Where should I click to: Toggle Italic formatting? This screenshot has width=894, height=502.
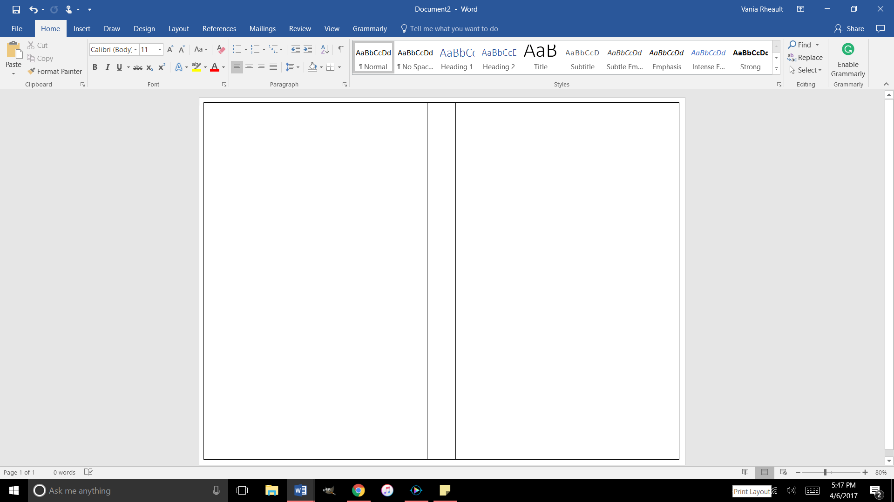pyautogui.click(x=107, y=67)
